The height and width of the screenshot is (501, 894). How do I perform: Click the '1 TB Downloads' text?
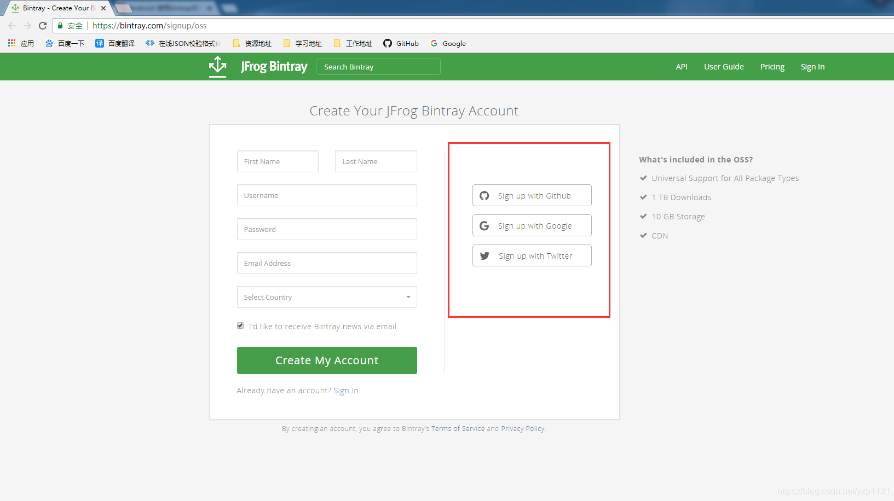[682, 197]
